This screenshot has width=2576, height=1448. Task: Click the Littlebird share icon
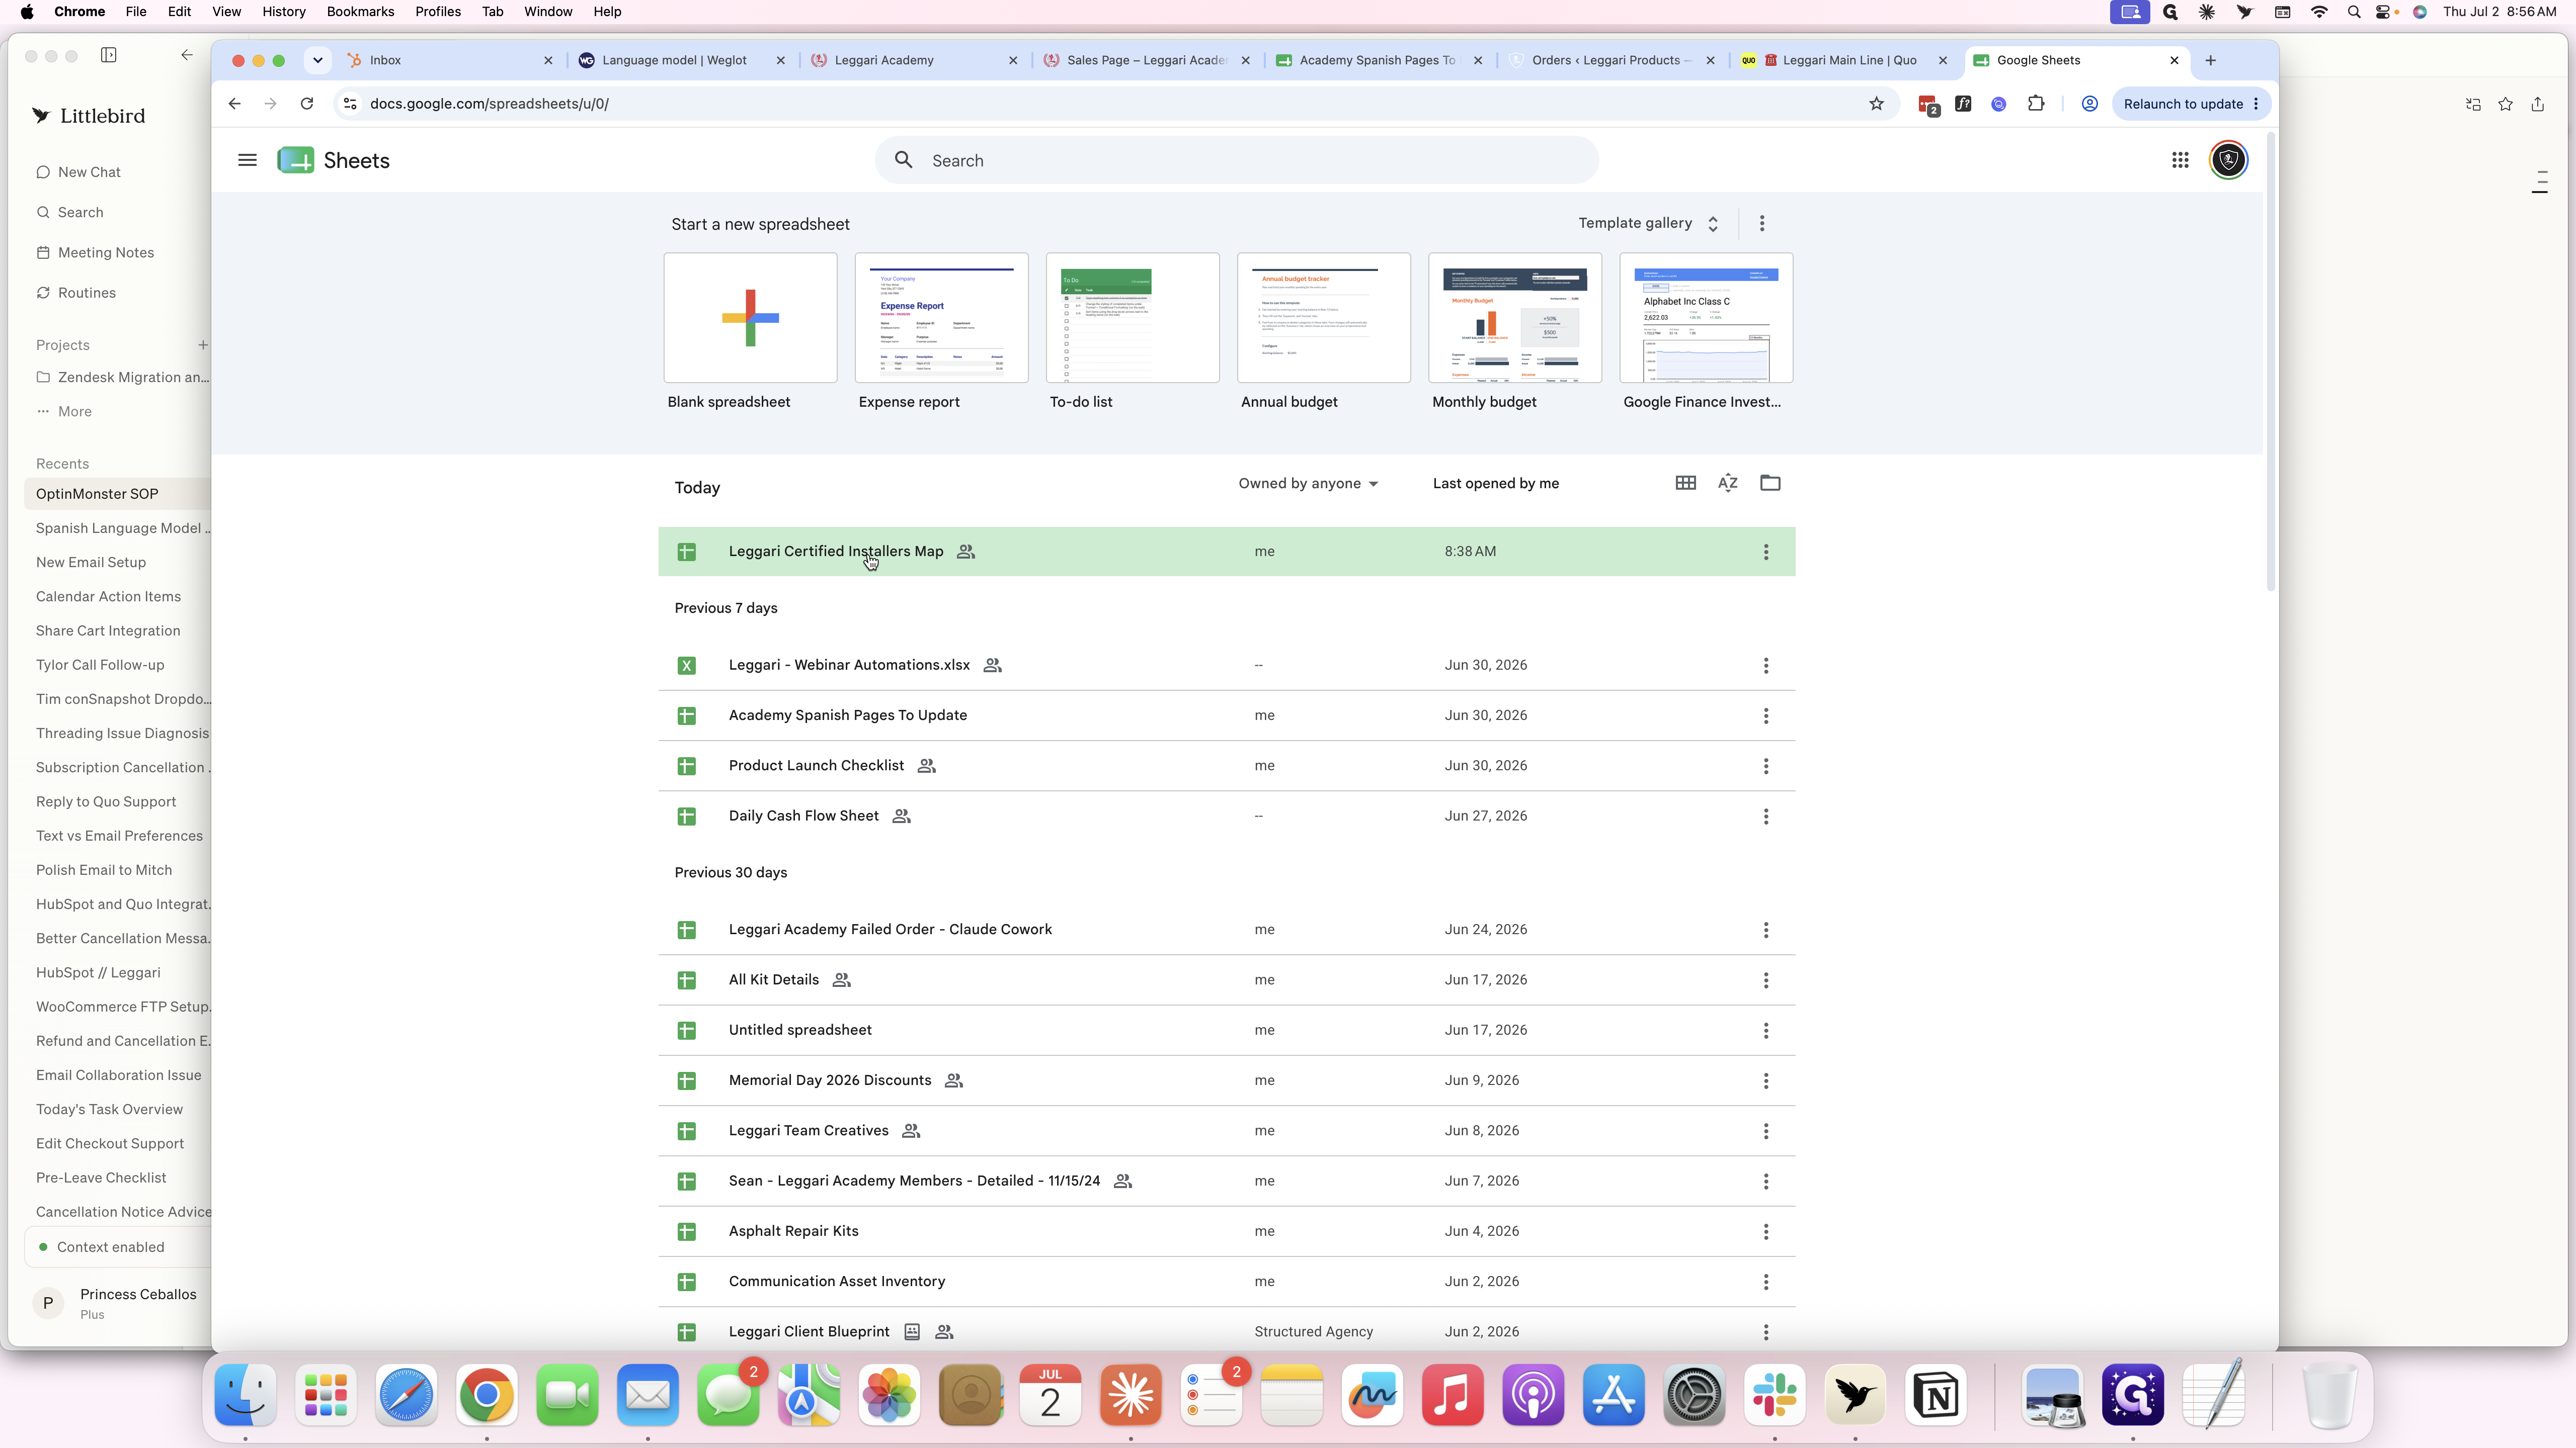pos(2537,104)
